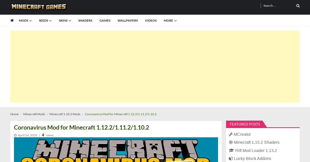Viewport: 310px width, 162px height.
Task: Open the Rift Mod Loader 1.13.2 post
Action: point(256,150)
